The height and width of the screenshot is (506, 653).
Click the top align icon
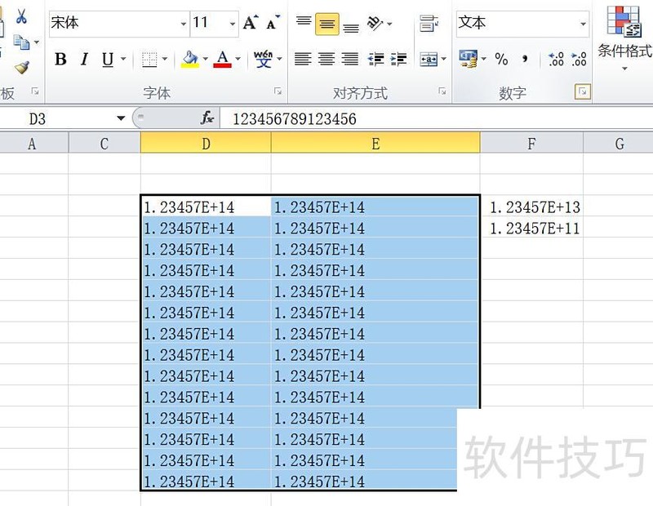click(x=304, y=21)
